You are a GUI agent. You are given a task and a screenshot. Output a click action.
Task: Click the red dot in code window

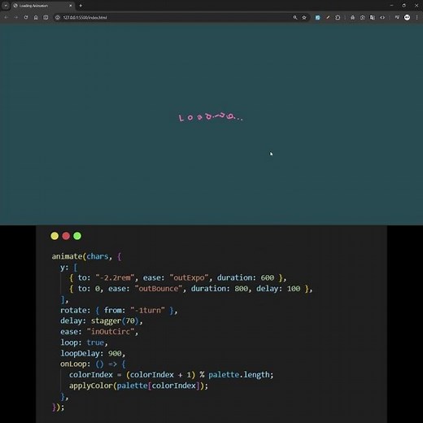(66, 236)
